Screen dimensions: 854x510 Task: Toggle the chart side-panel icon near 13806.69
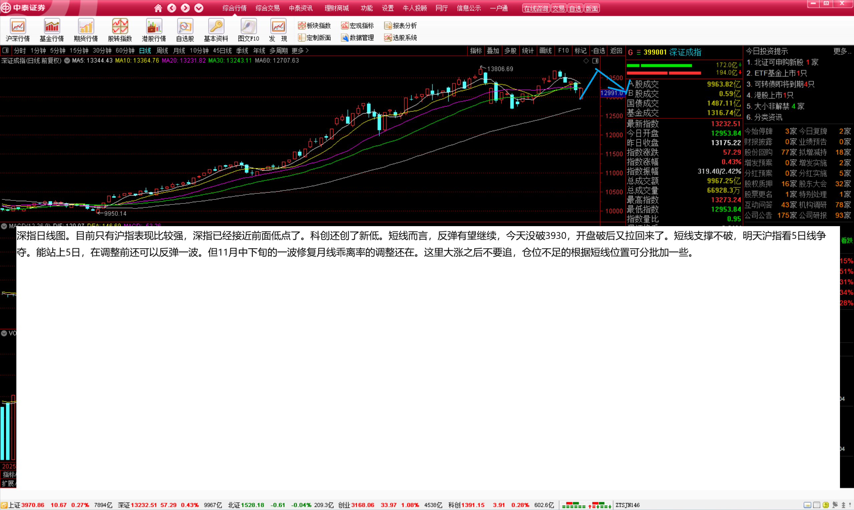point(595,61)
